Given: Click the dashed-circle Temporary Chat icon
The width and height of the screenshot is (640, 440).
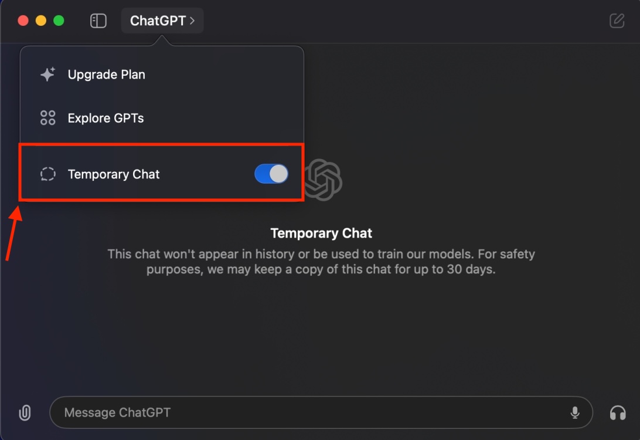Looking at the screenshot, I should pyautogui.click(x=47, y=174).
